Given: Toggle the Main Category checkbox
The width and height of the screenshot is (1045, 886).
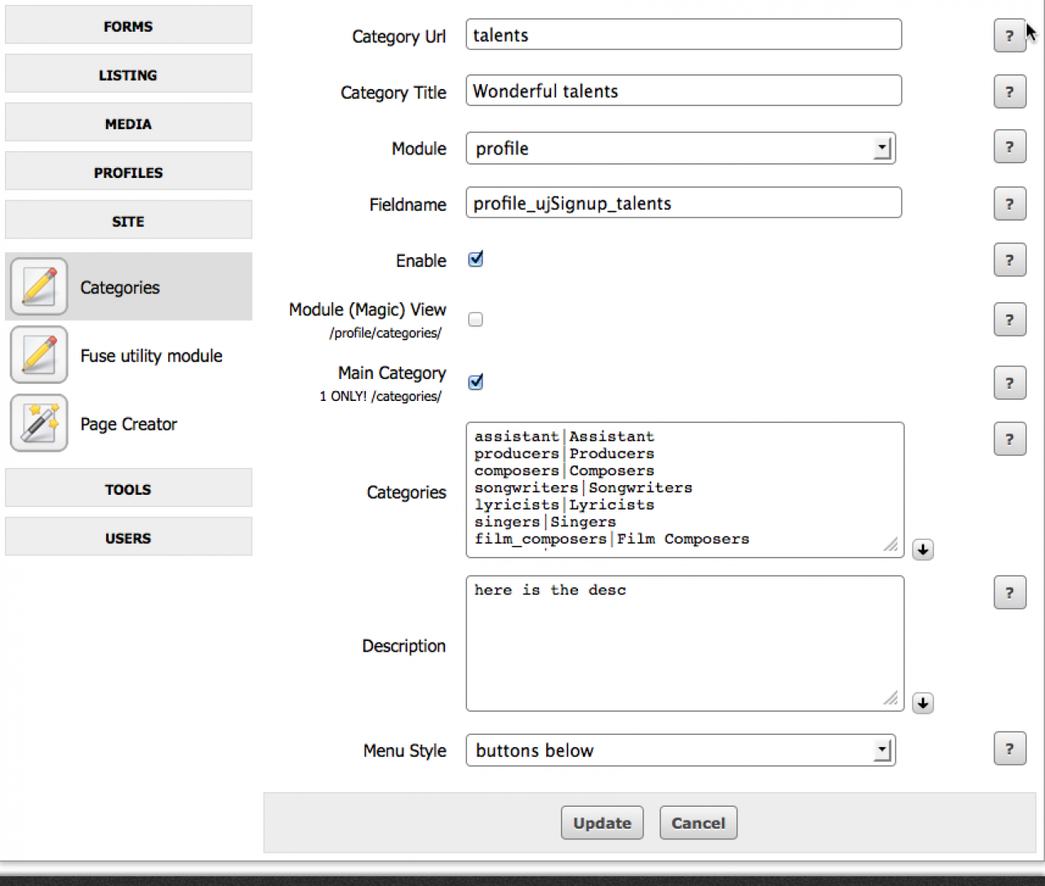Looking at the screenshot, I should click(x=475, y=382).
